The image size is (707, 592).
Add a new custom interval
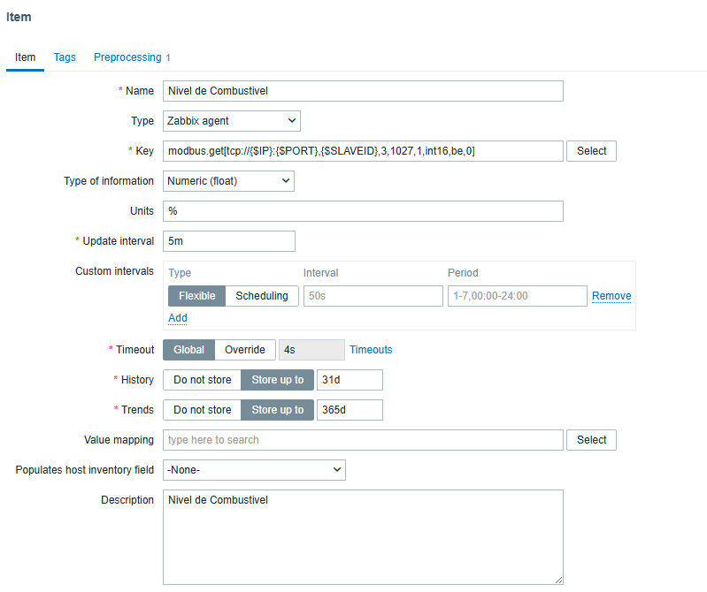coord(177,318)
